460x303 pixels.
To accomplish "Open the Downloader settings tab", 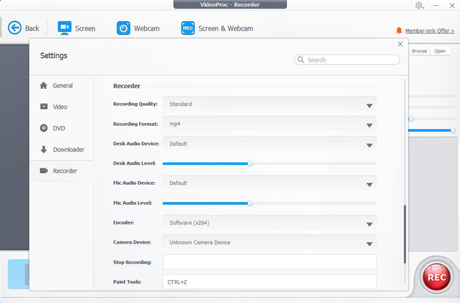I will click(x=61, y=150).
